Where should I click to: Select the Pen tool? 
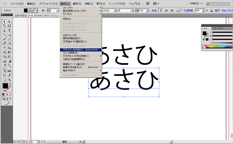coord(5,30)
